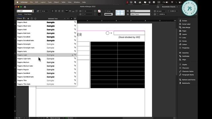
Task: Click the black stroke colour swatch
Action: click(99, 14)
